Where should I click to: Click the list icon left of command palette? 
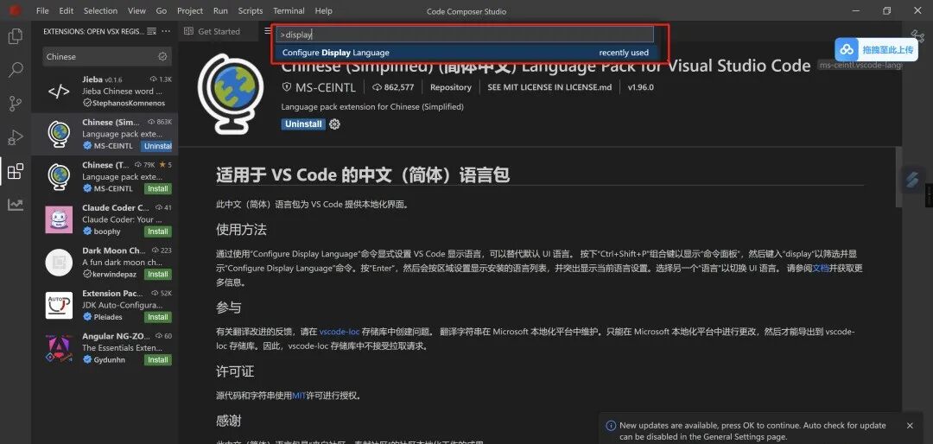(x=268, y=31)
